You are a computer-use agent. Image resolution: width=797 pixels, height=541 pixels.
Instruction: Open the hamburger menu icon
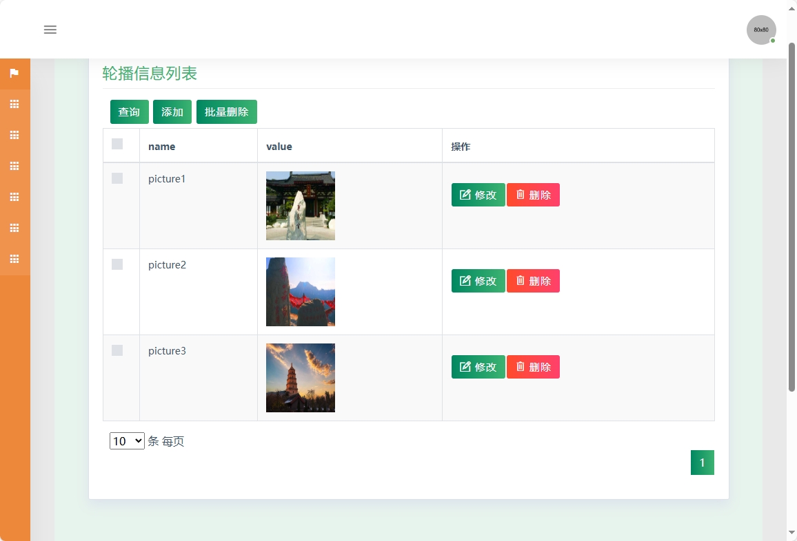click(50, 30)
